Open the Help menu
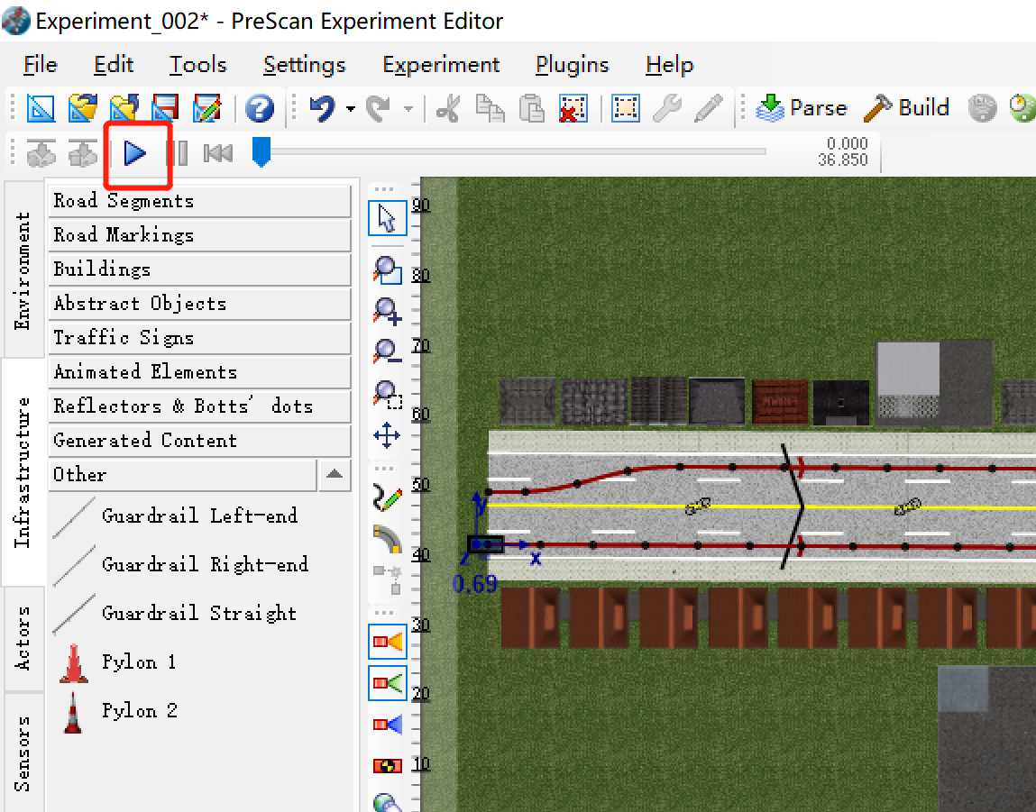Viewport: 1036px width, 812px height. point(669,65)
